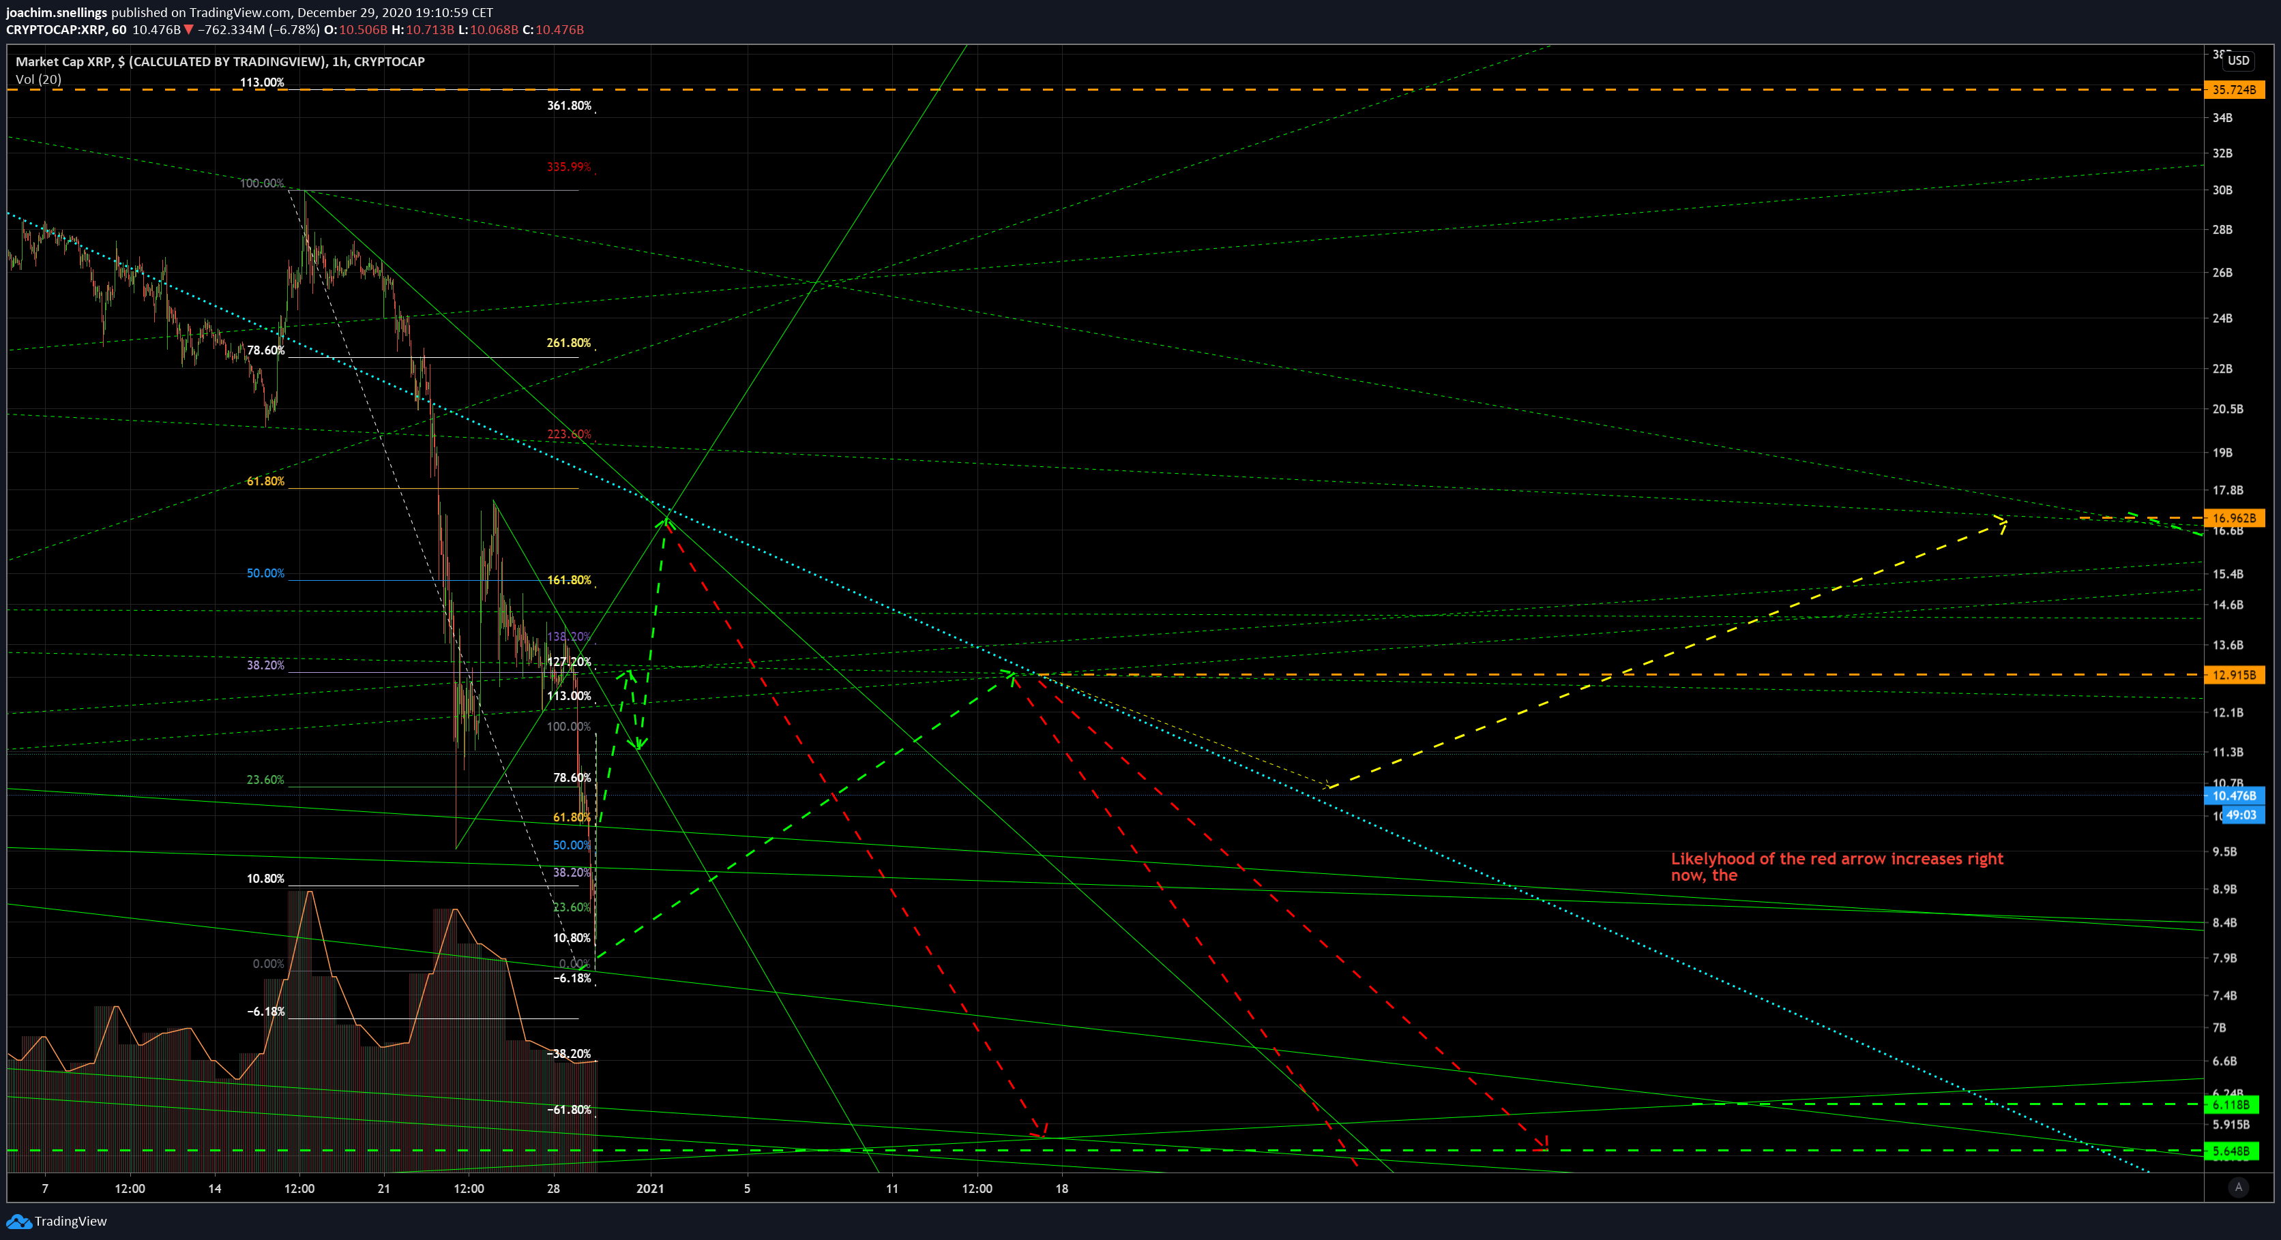Click the yellow 161.80% Fibonacci label
Image resolution: width=2281 pixels, height=1240 pixels.
tap(568, 579)
